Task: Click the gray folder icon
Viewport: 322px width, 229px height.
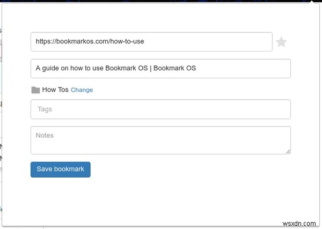Action: (x=35, y=90)
